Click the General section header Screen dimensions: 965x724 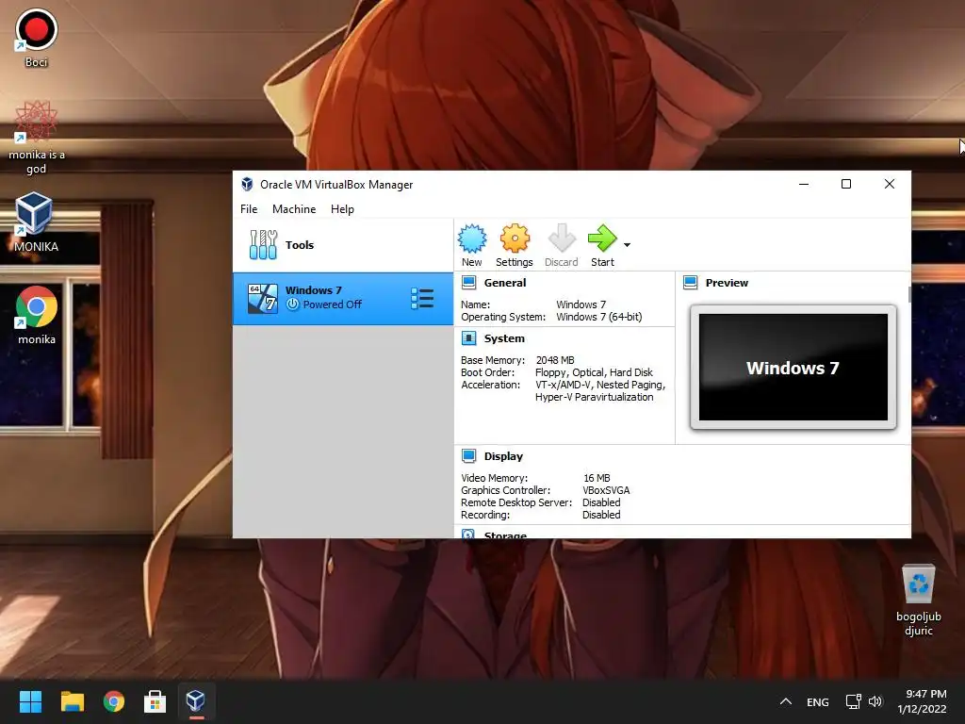coord(505,283)
